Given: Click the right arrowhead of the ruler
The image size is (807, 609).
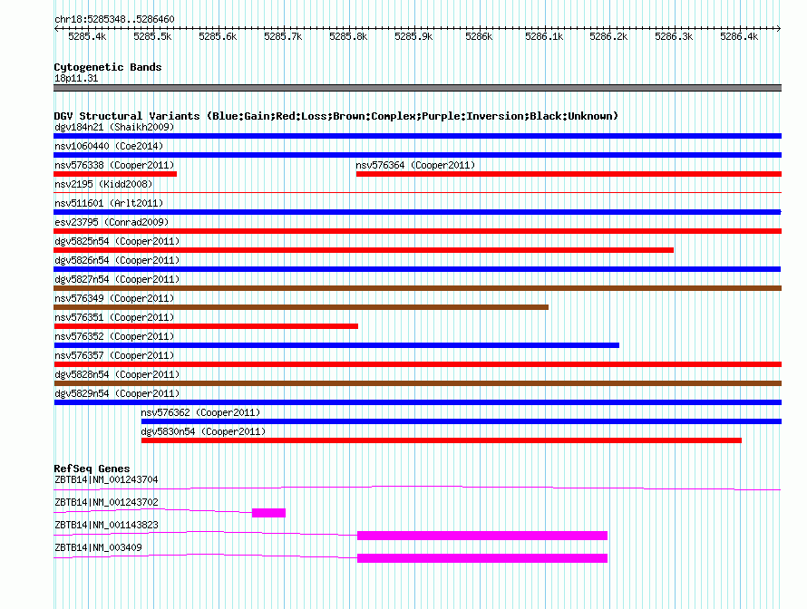Looking at the screenshot, I should 779,28.
